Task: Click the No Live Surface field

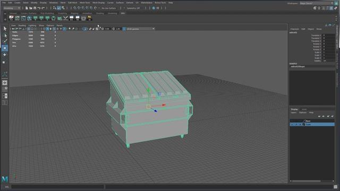Action: (x=109, y=8)
